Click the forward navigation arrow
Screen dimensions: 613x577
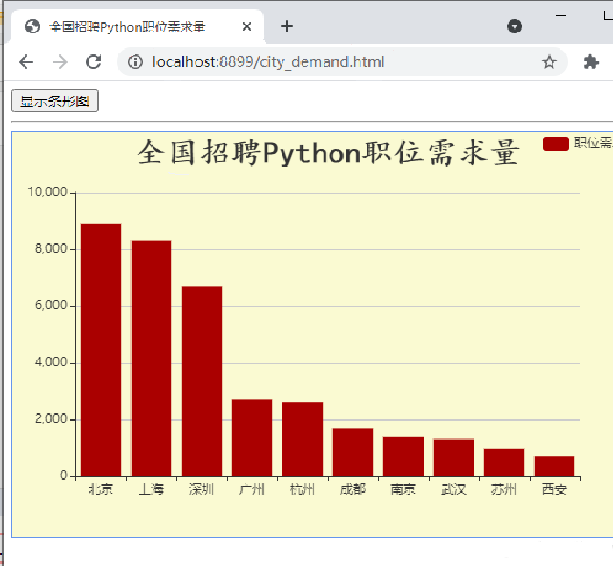(60, 61)
